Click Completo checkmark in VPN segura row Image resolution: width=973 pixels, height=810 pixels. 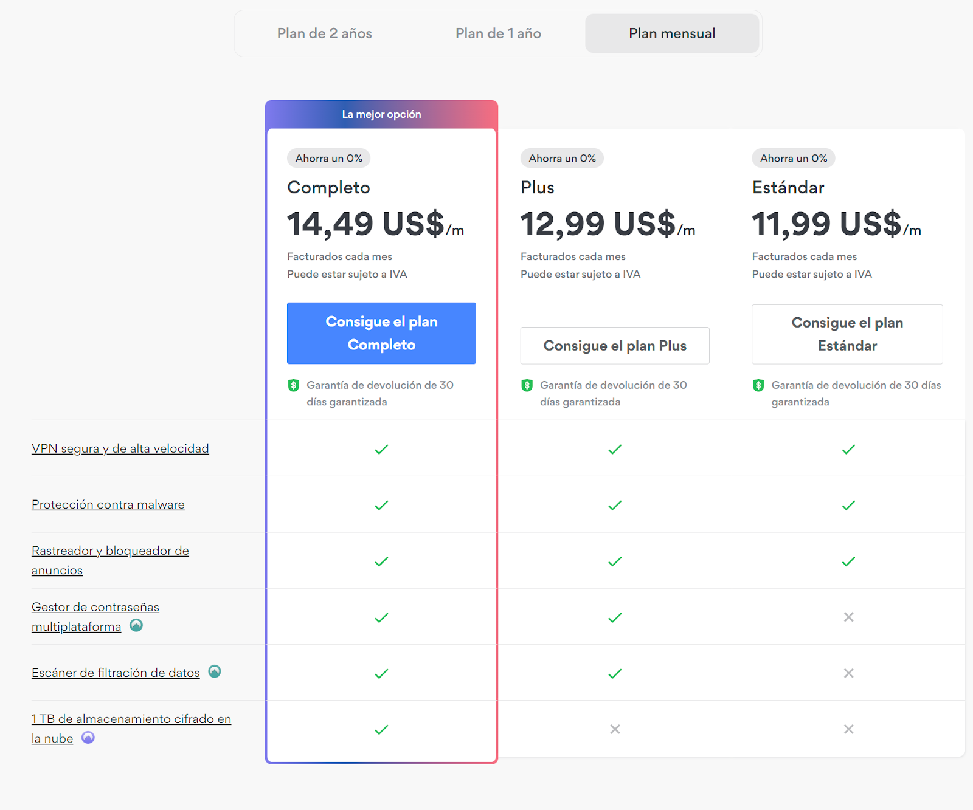coord(381,449)
